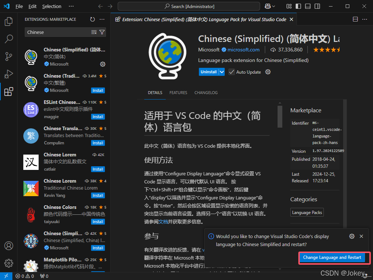Viewport: 373px width, 280px height.
Task: Toggle the bottom panel visibility
Action: point(308,7)
